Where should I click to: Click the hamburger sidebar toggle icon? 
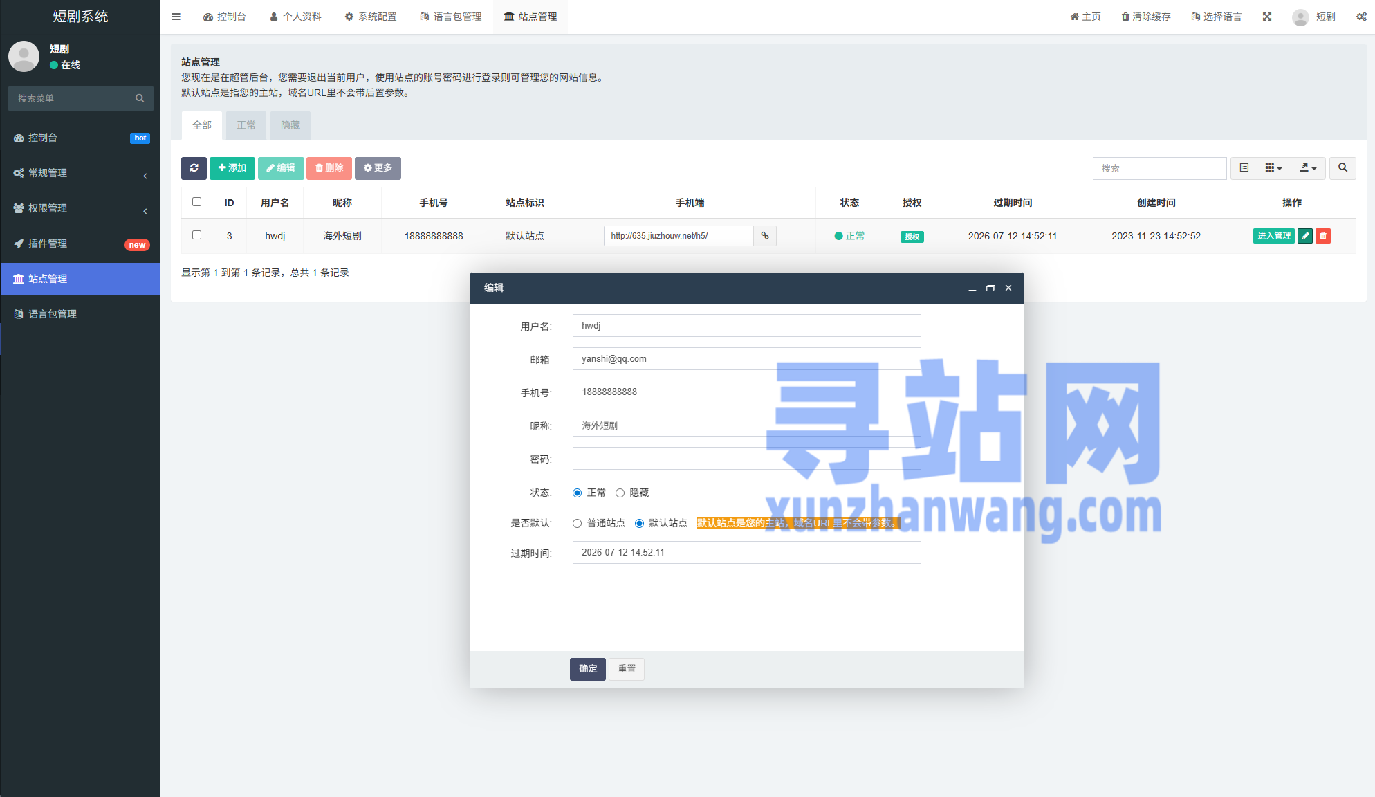pyautogui.click(x=176, y=17)
